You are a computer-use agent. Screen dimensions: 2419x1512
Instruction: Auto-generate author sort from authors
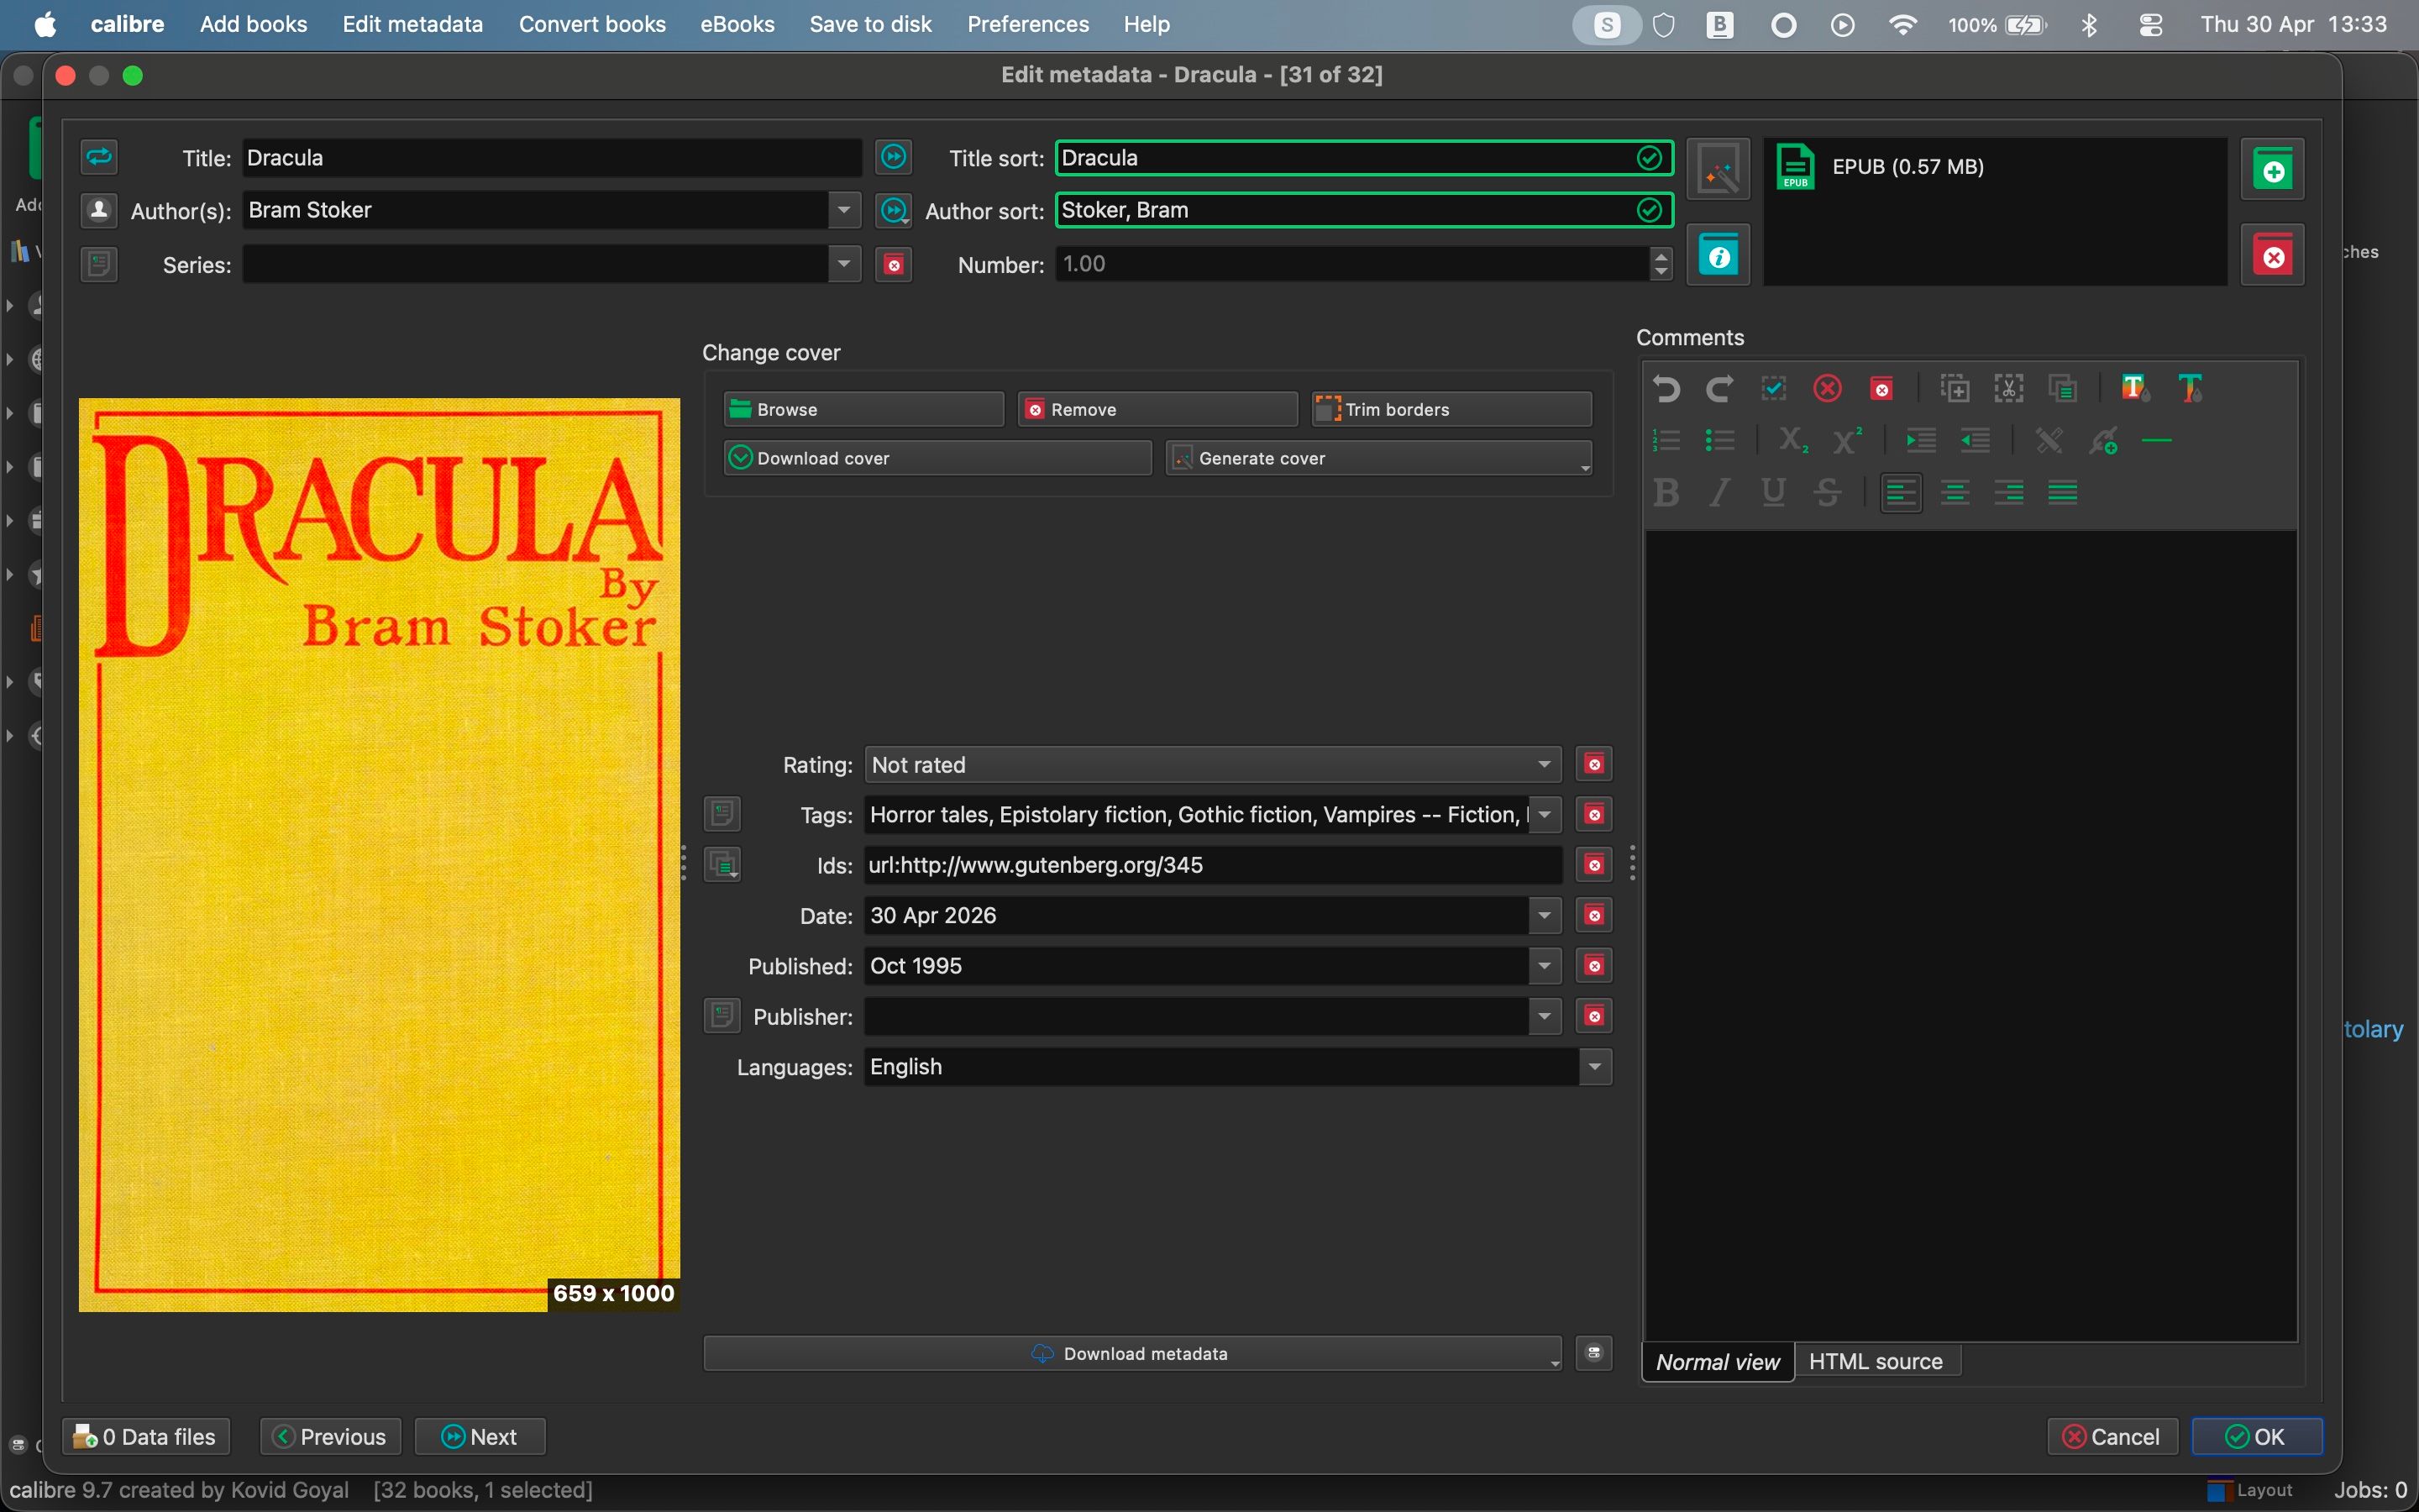pyautogui.click(x=894, y=210)
